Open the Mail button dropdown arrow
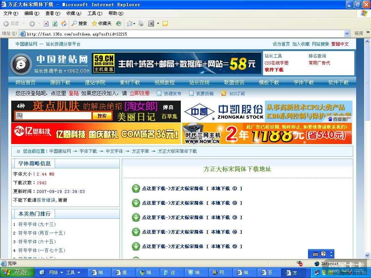The height and width of the screenshot is (278, 371). pyautogui.click(x=134, y=24)
